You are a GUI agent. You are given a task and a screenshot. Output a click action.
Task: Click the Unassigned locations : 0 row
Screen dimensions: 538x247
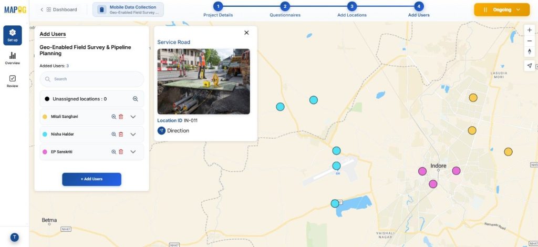[x=91, y=99]
